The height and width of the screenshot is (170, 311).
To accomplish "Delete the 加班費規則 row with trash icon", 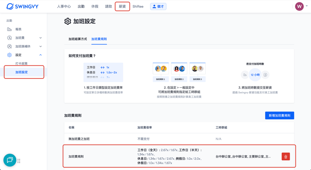I will click(285, 157).
